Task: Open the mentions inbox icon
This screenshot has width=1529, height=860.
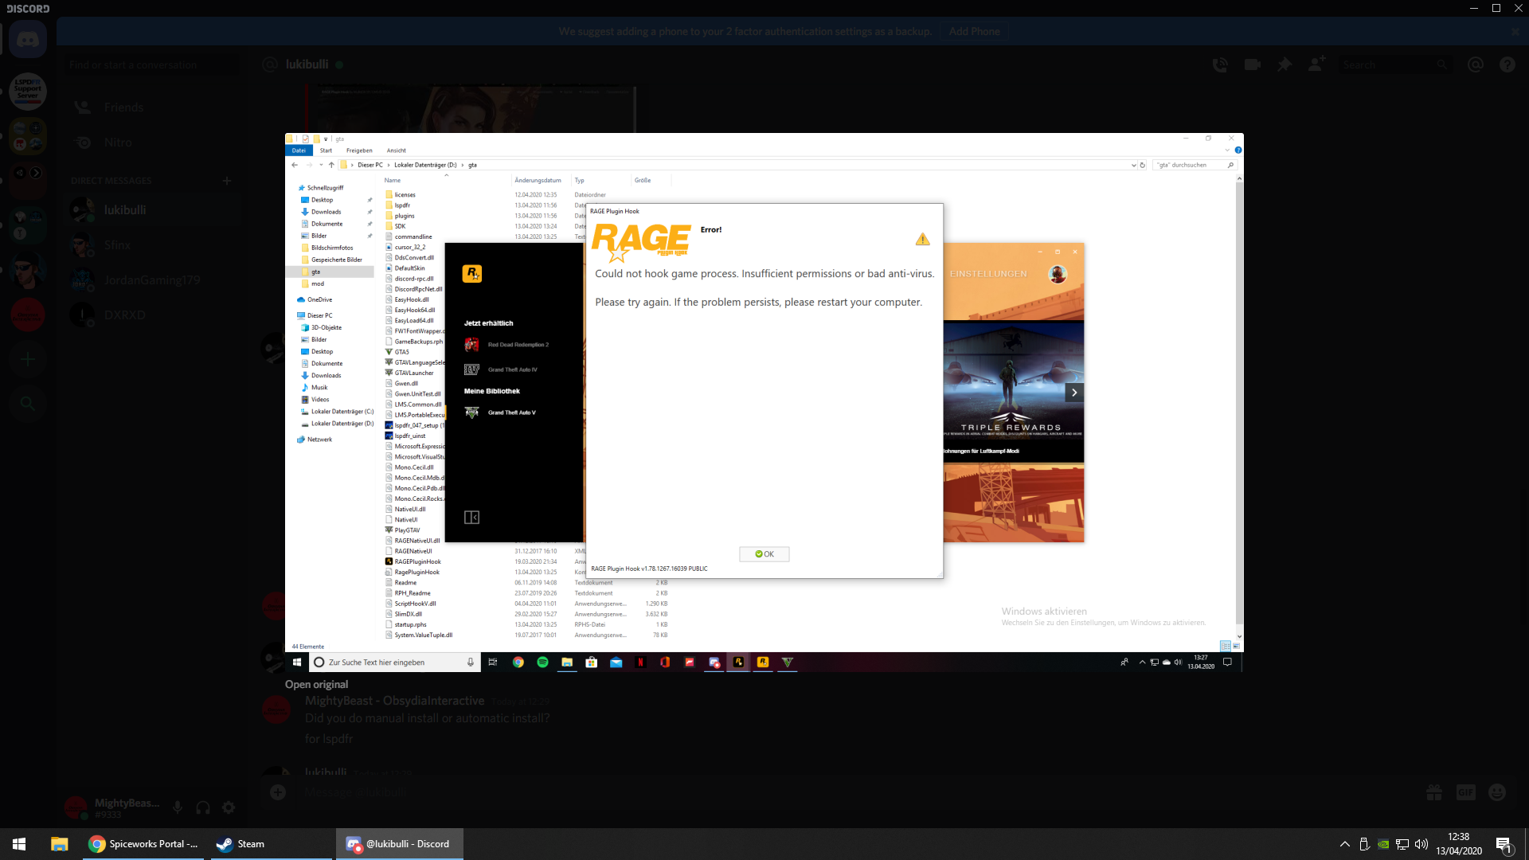Action: click(x=1476, y=64)
